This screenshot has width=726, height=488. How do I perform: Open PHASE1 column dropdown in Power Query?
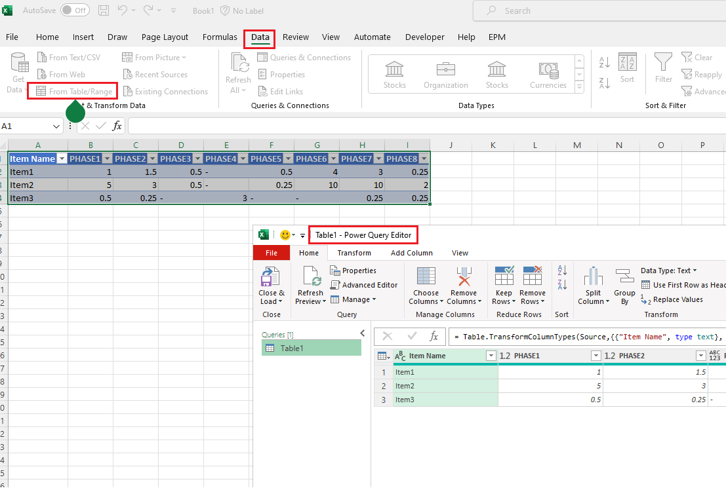coord(596,356)
